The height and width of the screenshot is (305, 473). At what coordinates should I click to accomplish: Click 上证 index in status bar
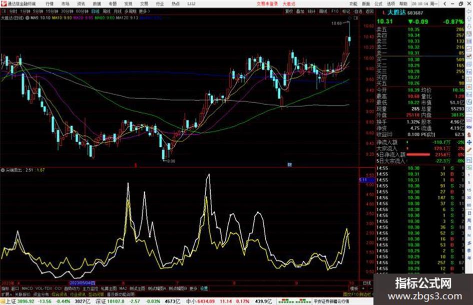point(11,301)
